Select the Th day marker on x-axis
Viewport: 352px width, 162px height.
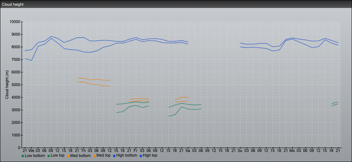(x=84, y=150)
